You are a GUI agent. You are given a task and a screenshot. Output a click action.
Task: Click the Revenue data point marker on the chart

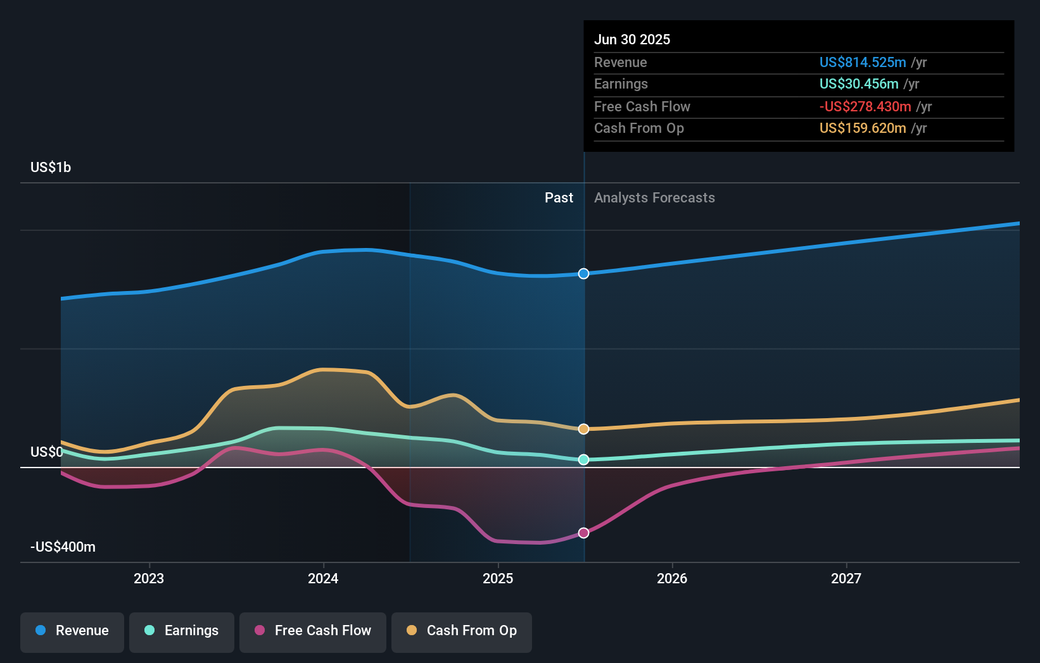pyautogui.click(x=583, y=274)
